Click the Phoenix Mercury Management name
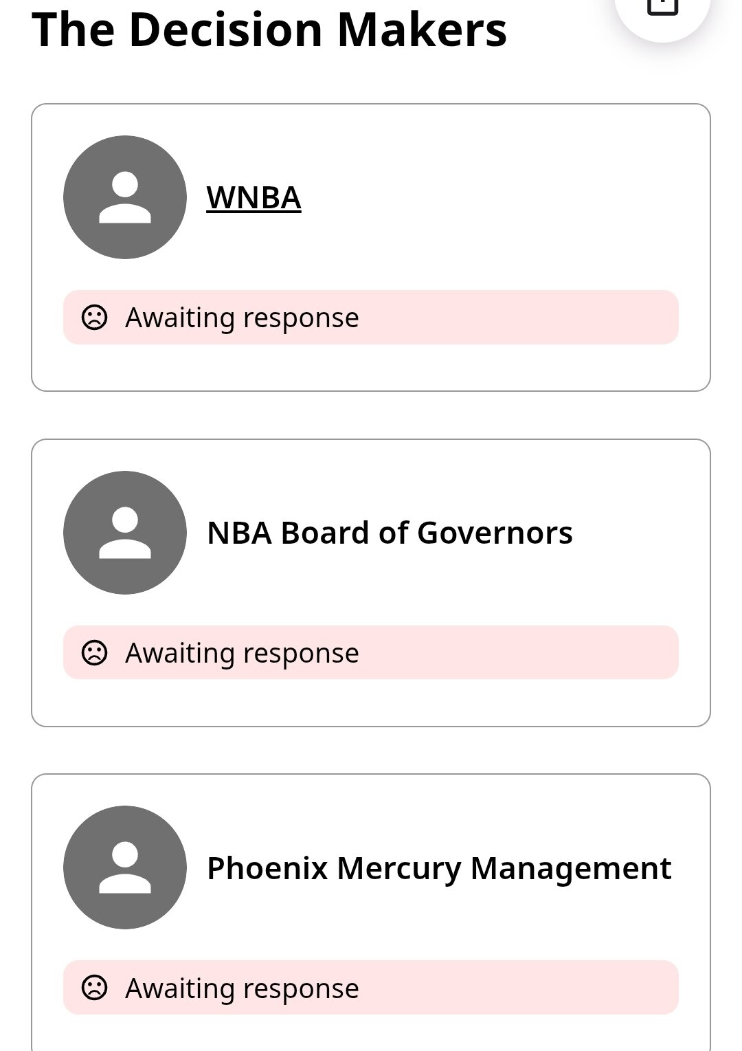The width and height of the screenshot is (742, 1051). click(439, 869)
